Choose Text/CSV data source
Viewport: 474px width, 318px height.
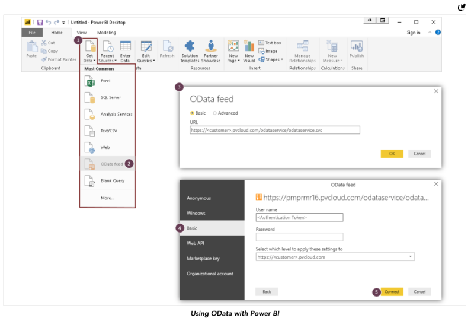[108, 131]
